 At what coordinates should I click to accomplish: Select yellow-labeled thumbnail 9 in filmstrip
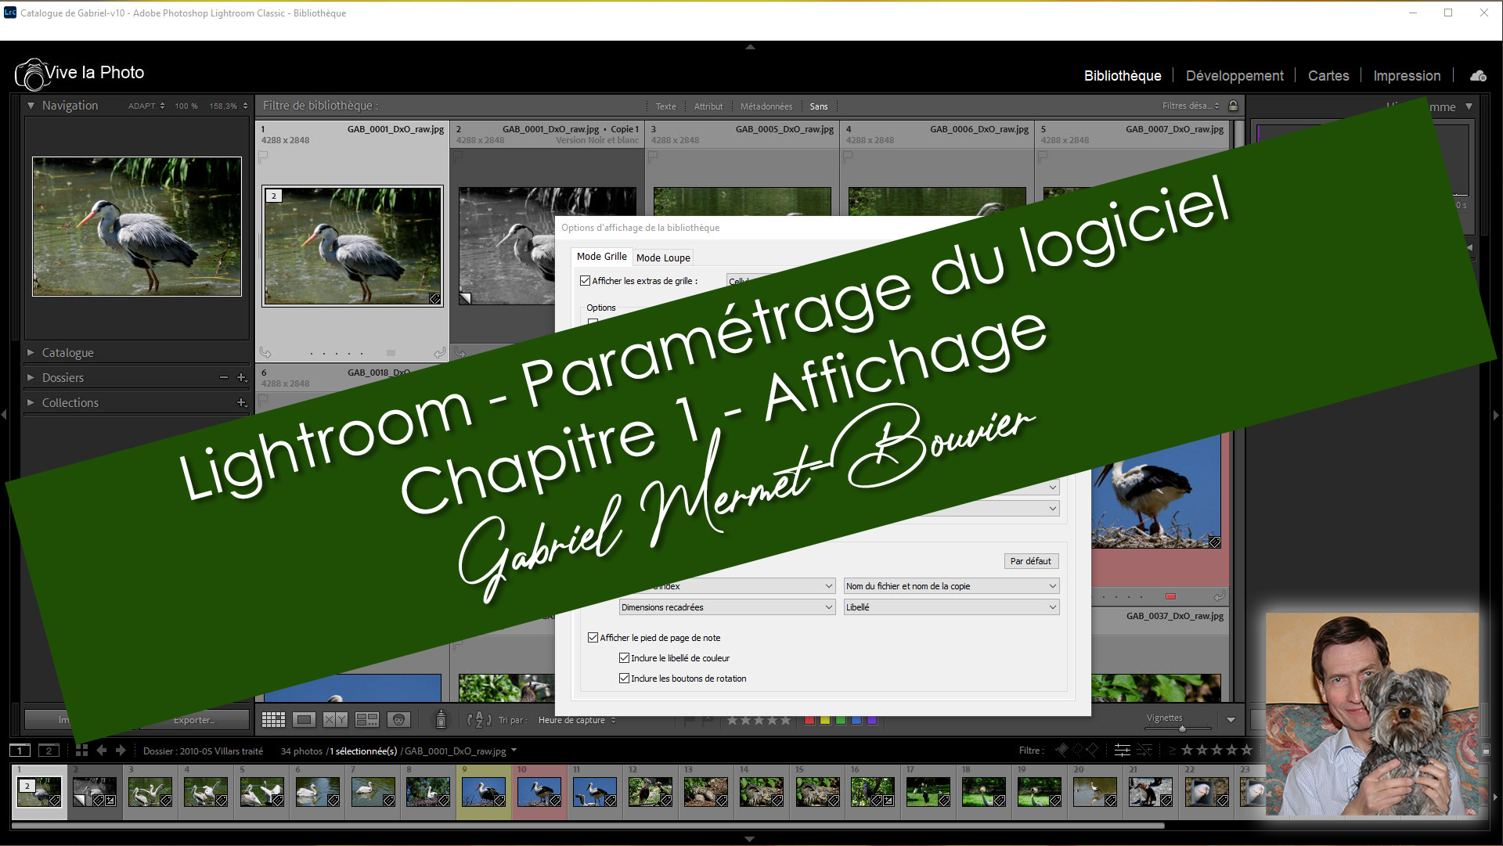tap(483, 792)
